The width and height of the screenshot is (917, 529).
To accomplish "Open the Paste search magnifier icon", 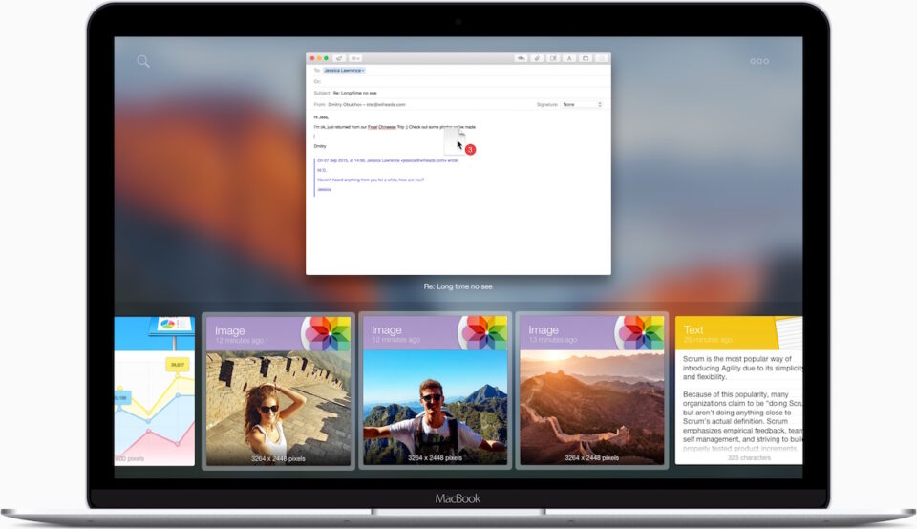I will click(x=143, y=61).
